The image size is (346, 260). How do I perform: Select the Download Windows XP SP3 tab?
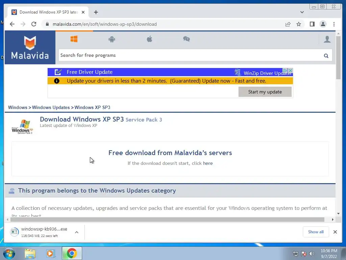pos(48,12)
